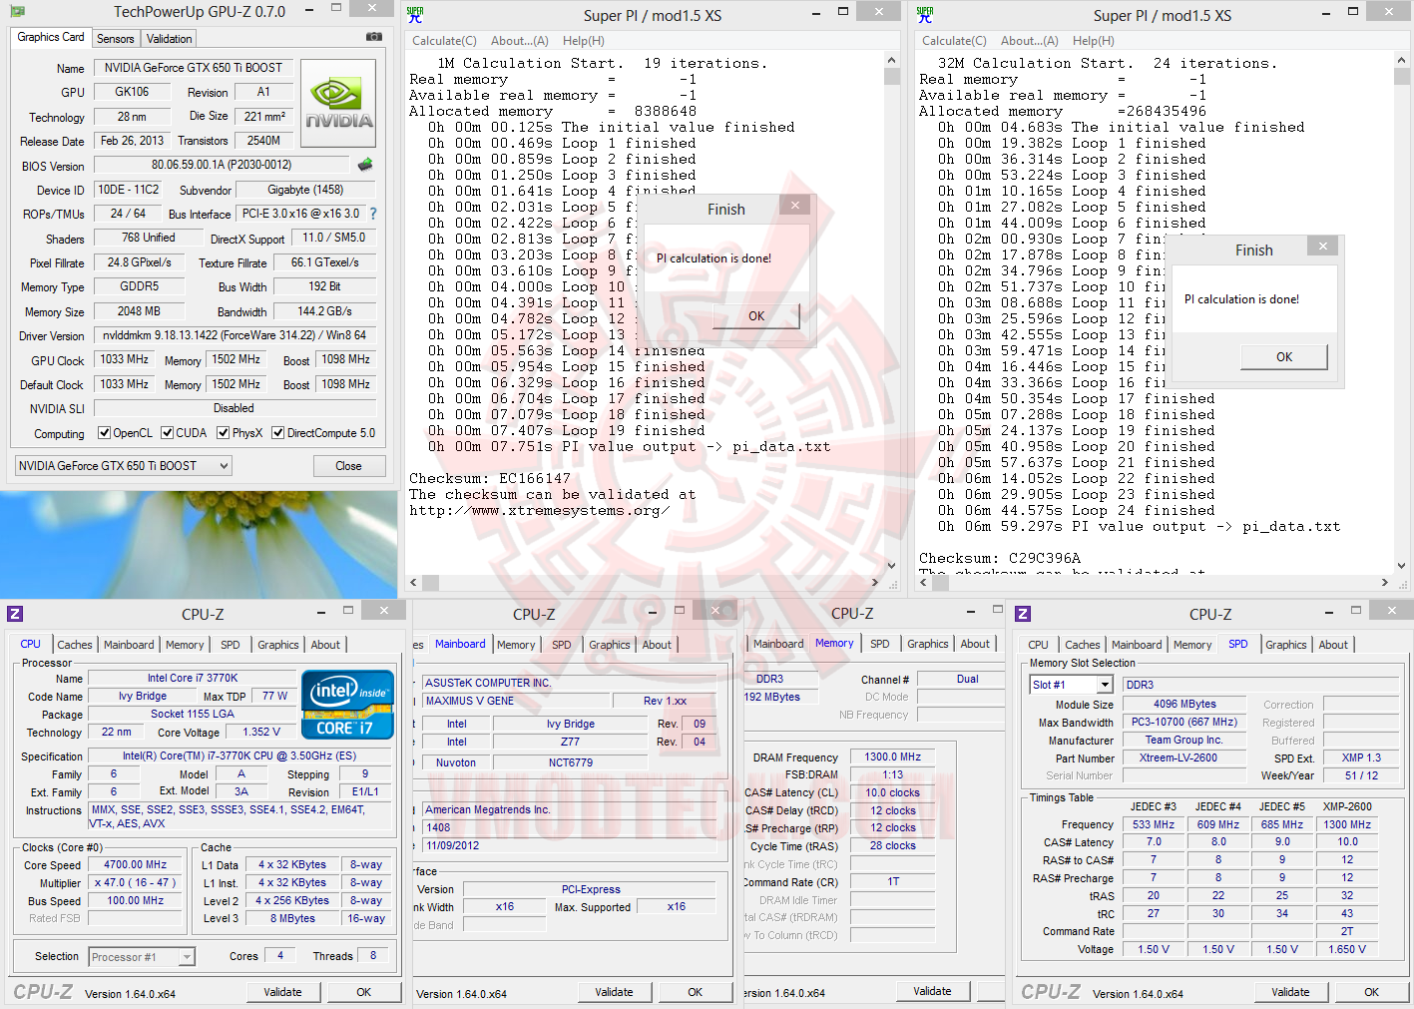Click OK in the first CPU-Z window
The image size is (1414, 1009).
click(364, 992)
